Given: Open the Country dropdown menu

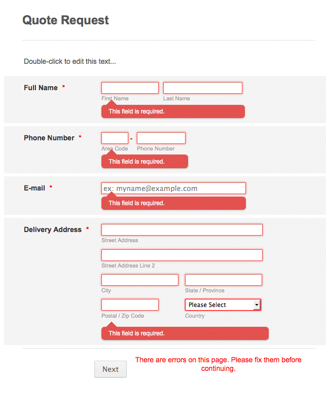Looking at the screenshot, I should [222, 304].
